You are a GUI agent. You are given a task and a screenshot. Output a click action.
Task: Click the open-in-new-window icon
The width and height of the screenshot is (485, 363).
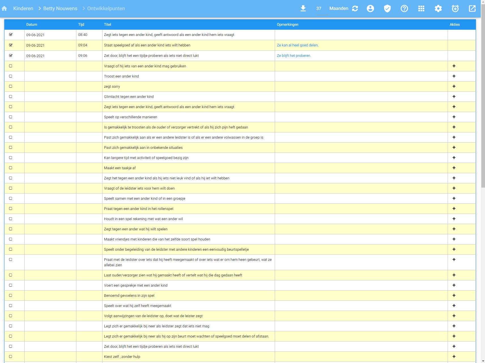pos(472,8)
